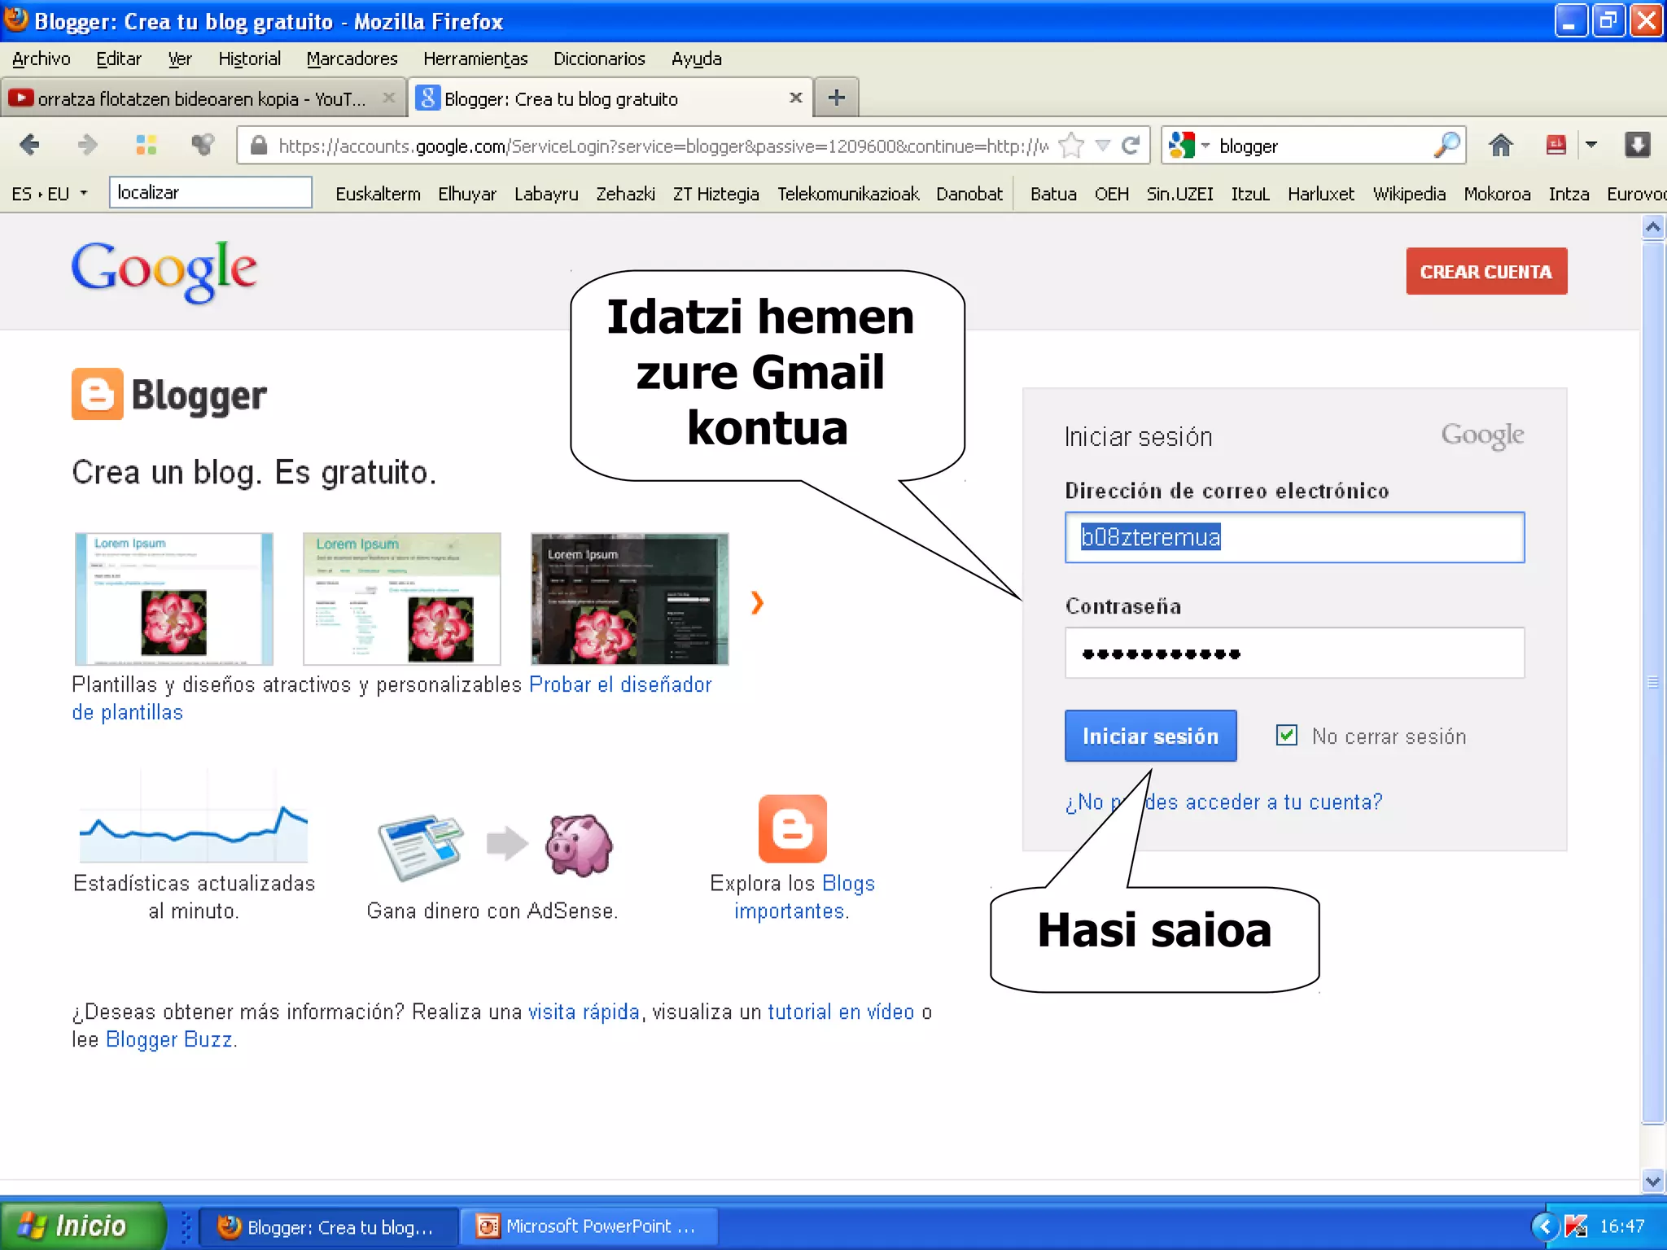Reload the page with the refresh icon
Screen dimensions: 1667x1250
pos(1131,146)
